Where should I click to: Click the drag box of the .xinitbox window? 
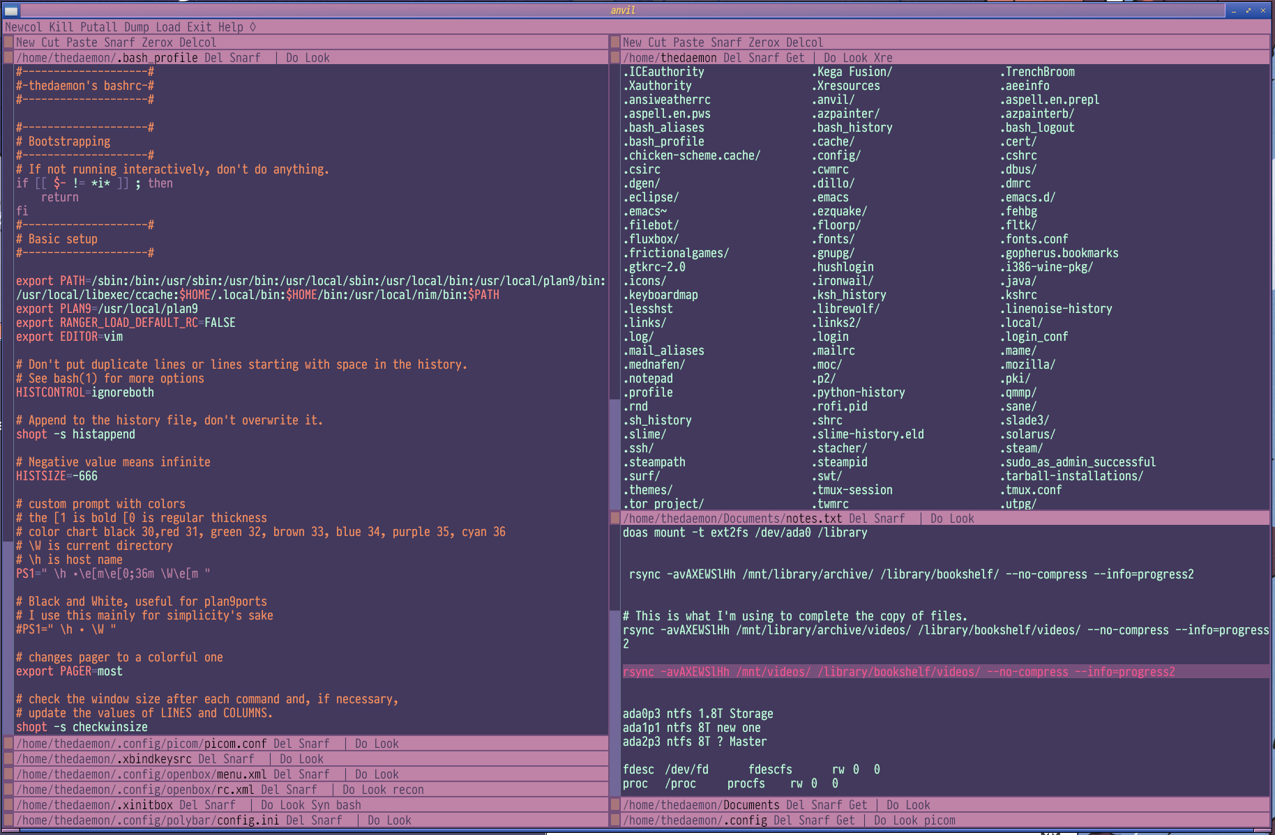[x=8, y=804]
